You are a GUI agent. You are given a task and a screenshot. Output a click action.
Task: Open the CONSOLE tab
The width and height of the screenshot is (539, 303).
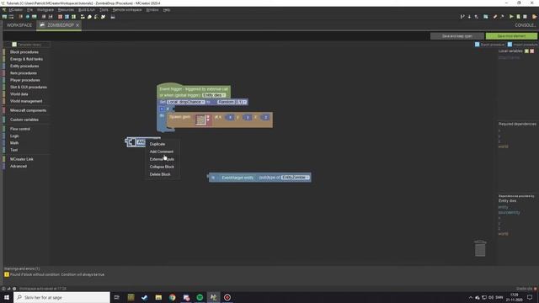525,25
